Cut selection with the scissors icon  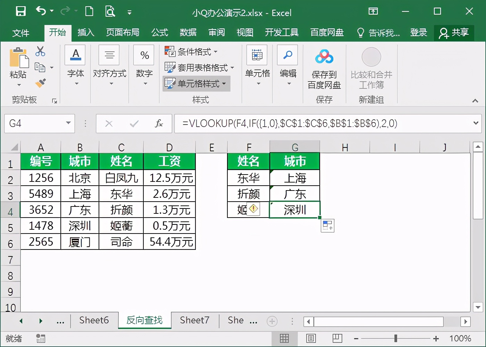pyautogui.click(x=40, y=51)
